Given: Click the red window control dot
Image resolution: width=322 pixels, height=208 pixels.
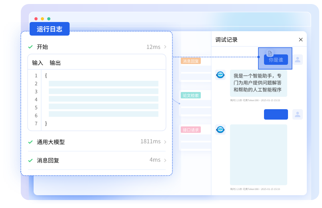Looking at the screenshot, I should tap(36, 19).
